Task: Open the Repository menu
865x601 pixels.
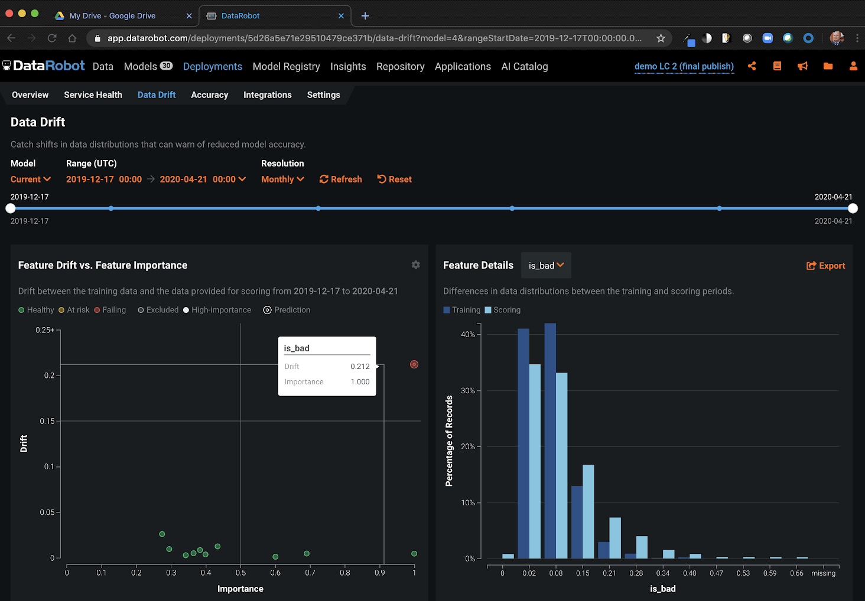Action: point(400,67)
